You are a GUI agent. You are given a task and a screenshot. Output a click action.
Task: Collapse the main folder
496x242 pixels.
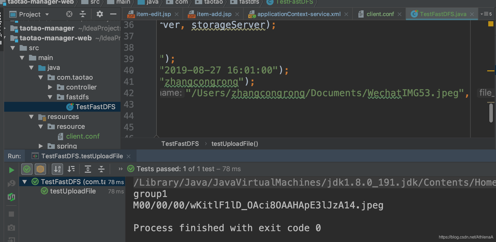(x=22, y=58)
